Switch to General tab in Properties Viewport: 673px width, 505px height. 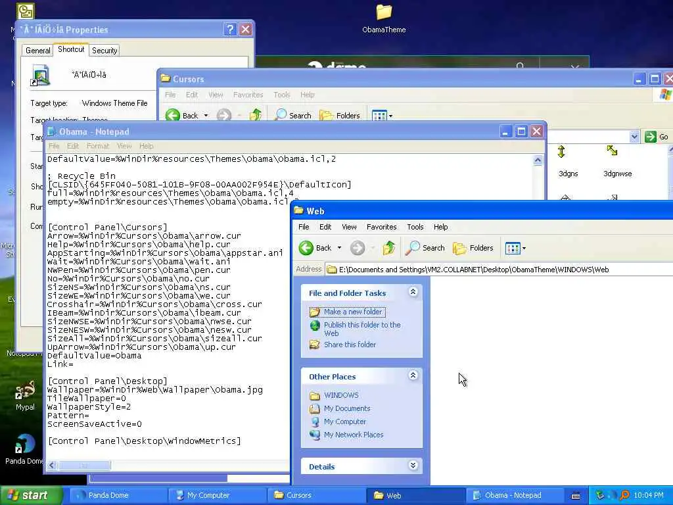[x=37, y=50]
